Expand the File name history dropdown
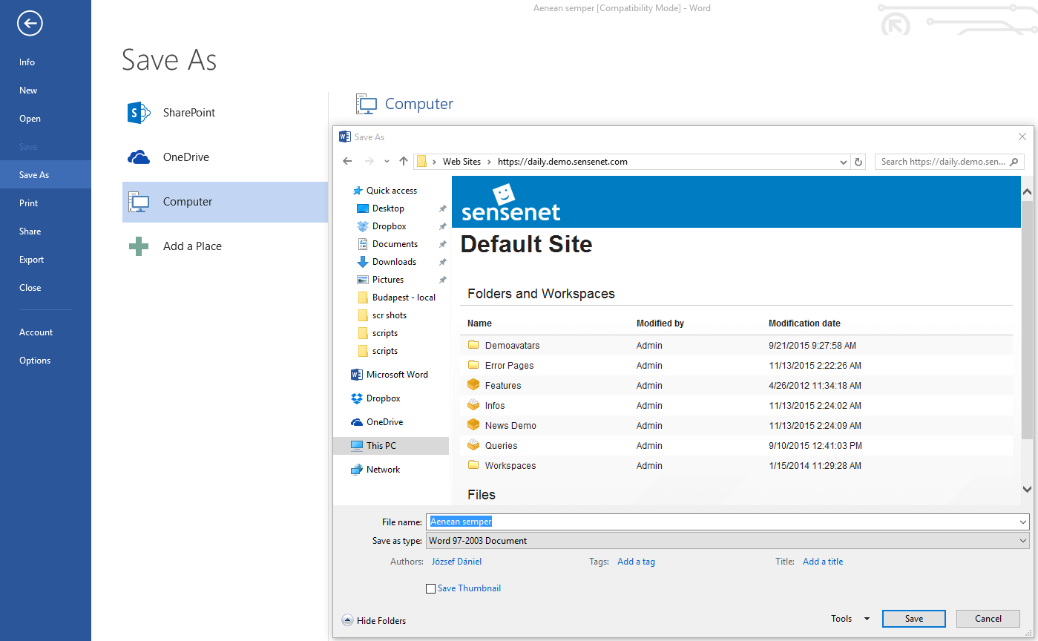Screen dimensions: 1038x641 (1024, 522)
